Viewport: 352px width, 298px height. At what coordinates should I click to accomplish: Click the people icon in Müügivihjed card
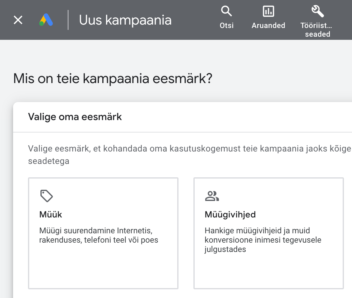click(x=212, y=196)
